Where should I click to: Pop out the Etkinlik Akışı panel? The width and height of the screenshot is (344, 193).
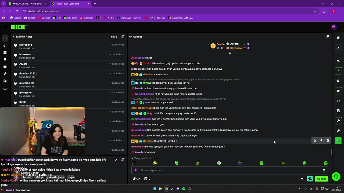pos(123,37)
